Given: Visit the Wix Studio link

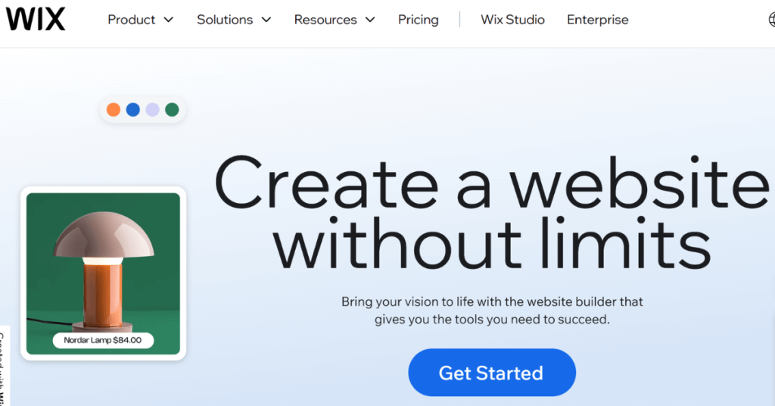Looking at the screenshot, I should pyautogui.click(x=512, y=20).
